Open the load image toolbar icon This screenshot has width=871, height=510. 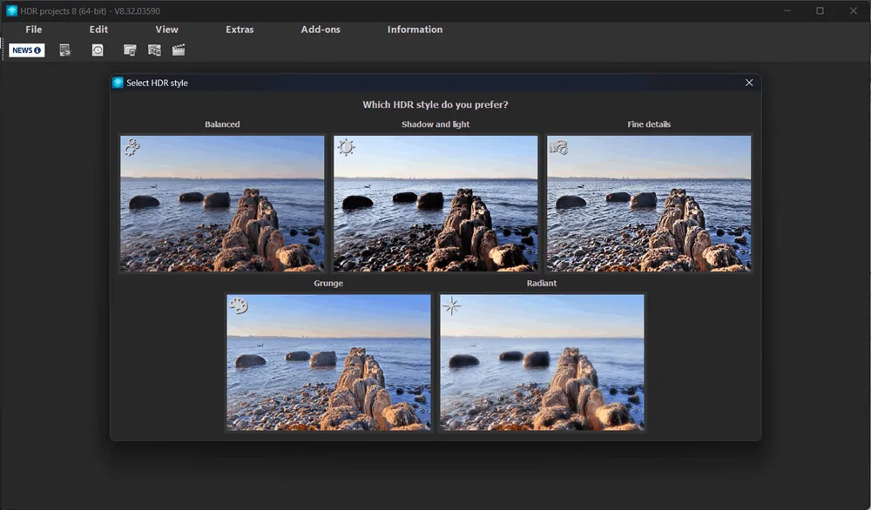[64, 50]
